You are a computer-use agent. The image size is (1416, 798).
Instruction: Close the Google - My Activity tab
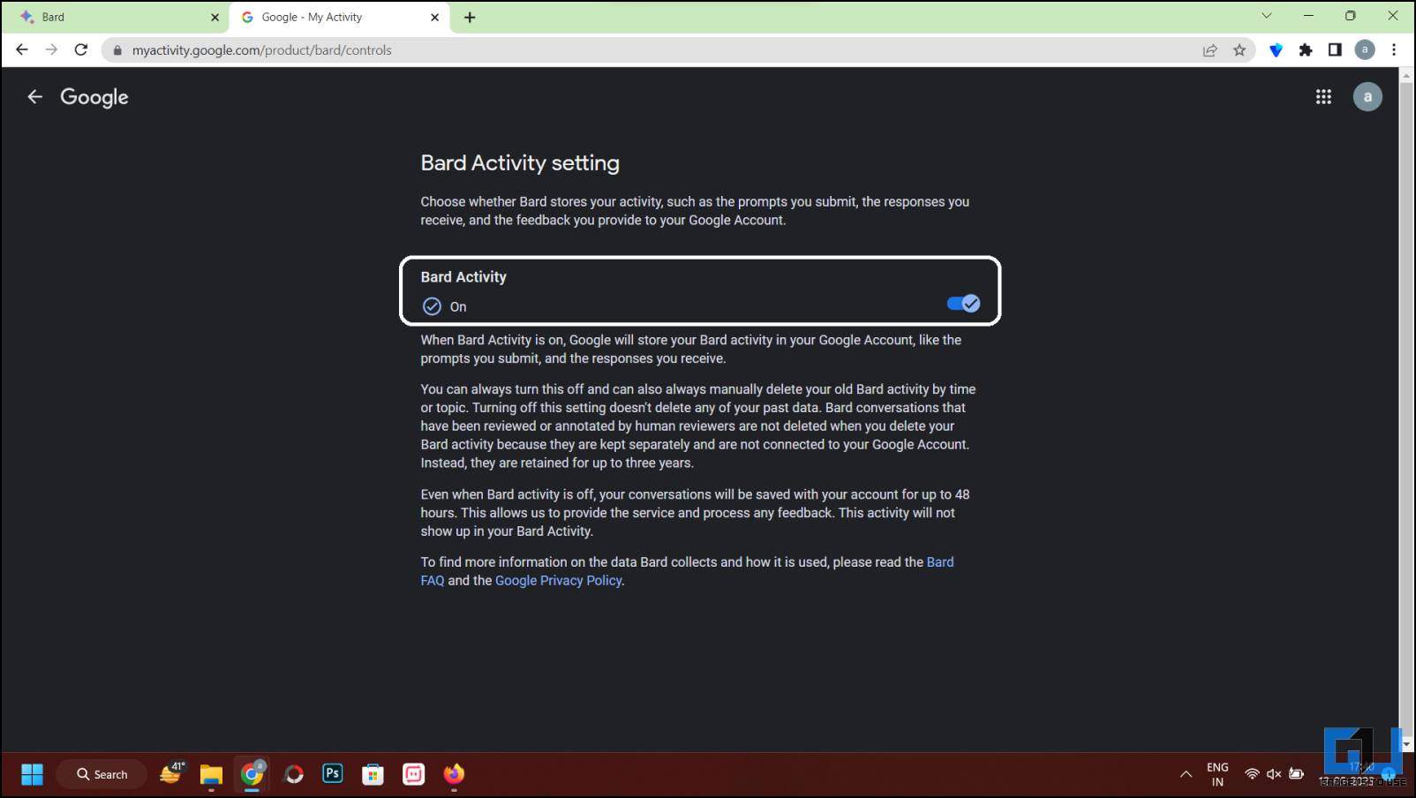point(434,17)
